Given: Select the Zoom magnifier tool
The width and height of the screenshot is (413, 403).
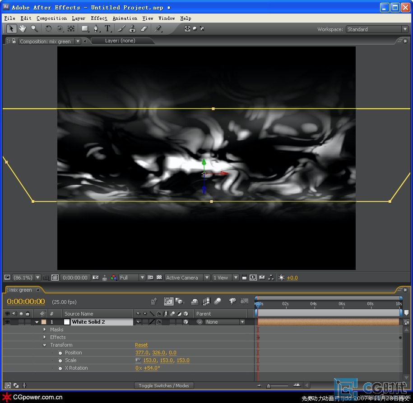Looking at the screenshot, I should 34,28.
